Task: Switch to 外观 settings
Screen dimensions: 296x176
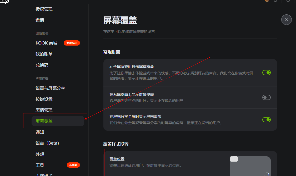Action: click(40, 154)
